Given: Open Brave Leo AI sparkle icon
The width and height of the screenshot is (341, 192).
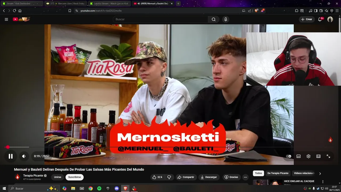Looking at the screenshot, I should tap(326, 11).
